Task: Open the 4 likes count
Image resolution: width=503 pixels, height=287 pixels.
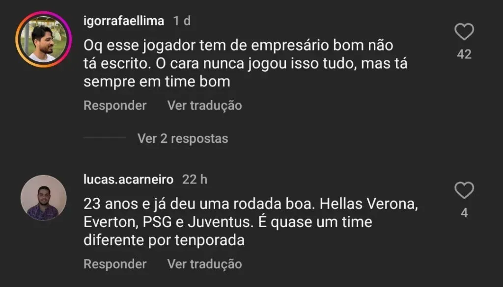Action: click(464, 213)
